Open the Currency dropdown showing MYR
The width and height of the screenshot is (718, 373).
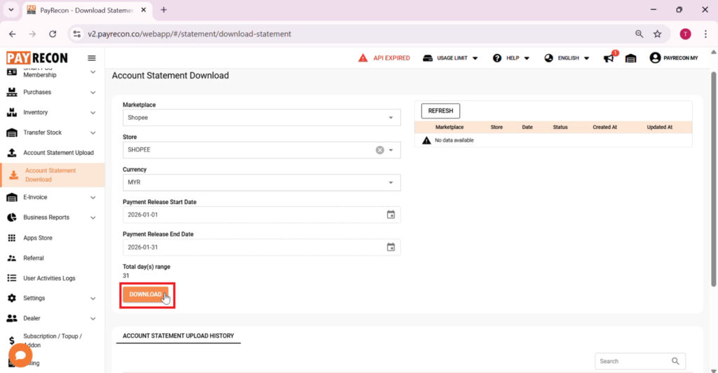[262, 182]
